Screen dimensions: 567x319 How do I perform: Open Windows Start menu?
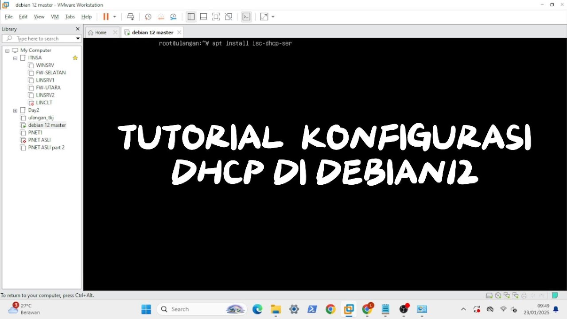pyautogui.click(x=146, y=309)
